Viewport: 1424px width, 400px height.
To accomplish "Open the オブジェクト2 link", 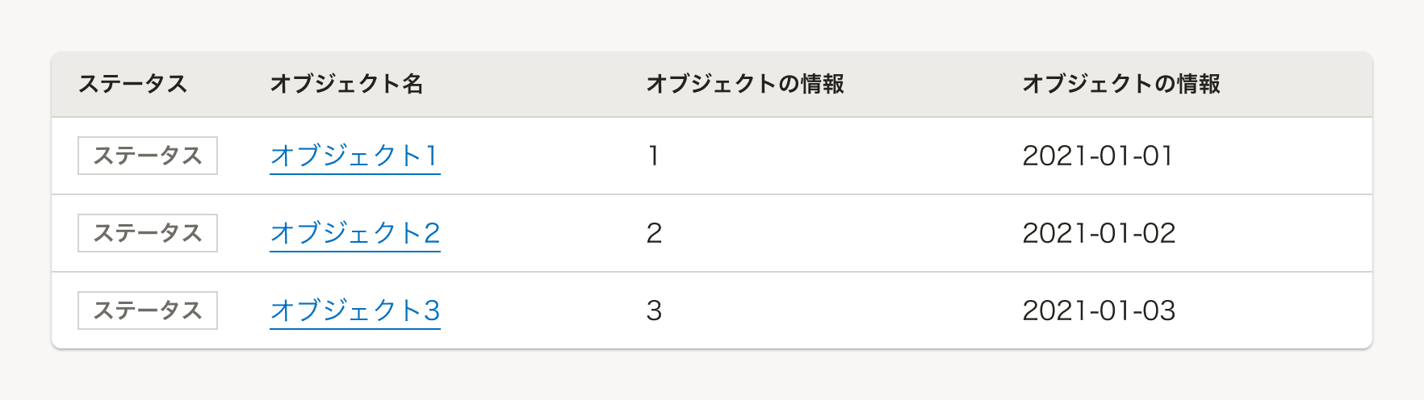I will click(x=354, y=233).
